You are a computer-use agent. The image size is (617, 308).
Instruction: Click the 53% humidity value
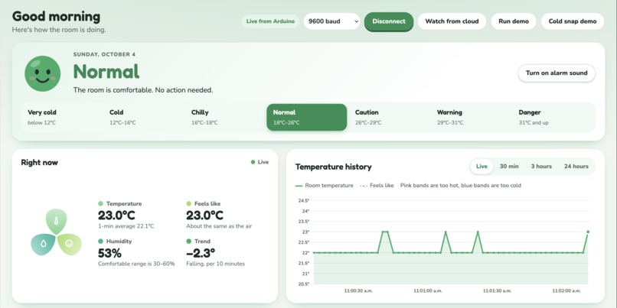[109, 253]
